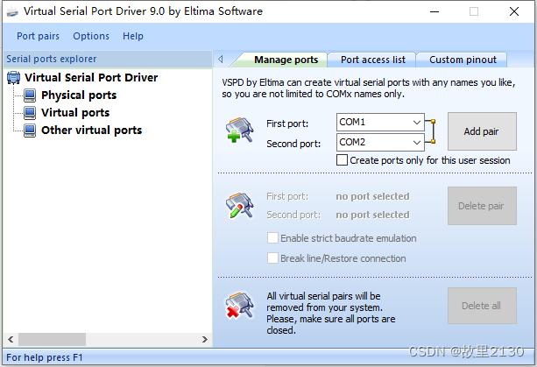Click the edit pair connector icon with pencil
537x367 pixels.
(x=240, y=206)
